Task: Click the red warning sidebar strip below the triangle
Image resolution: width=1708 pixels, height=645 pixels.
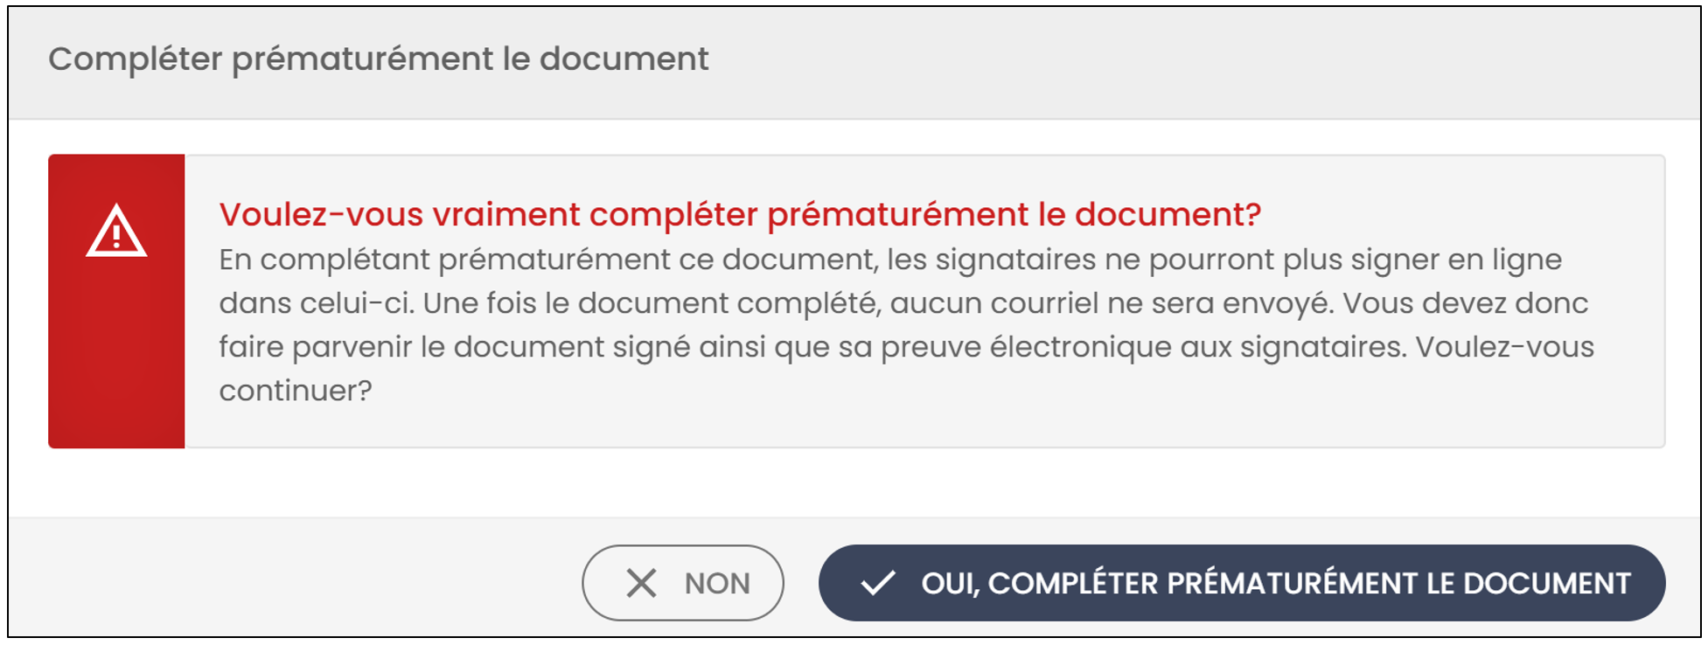Action: pyautogui.click(x=116, y=358)
